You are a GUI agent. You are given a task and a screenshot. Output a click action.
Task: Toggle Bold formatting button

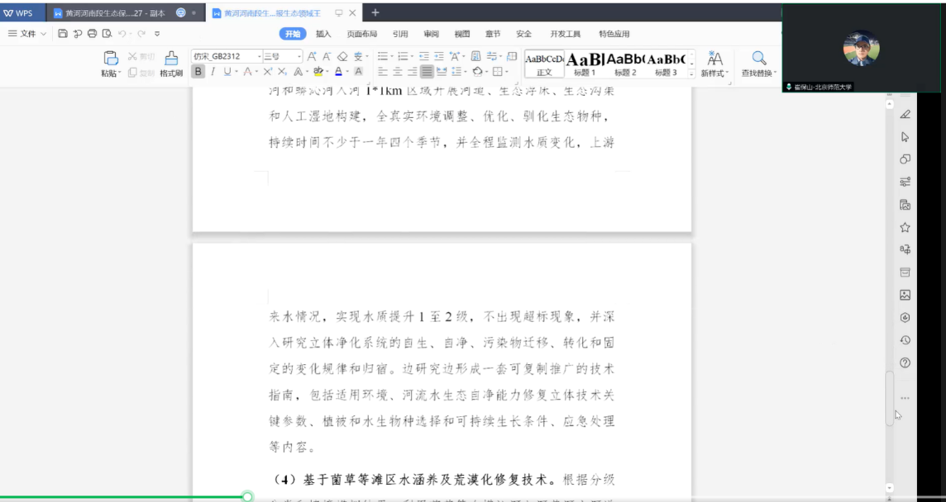[x=198, y=72]
